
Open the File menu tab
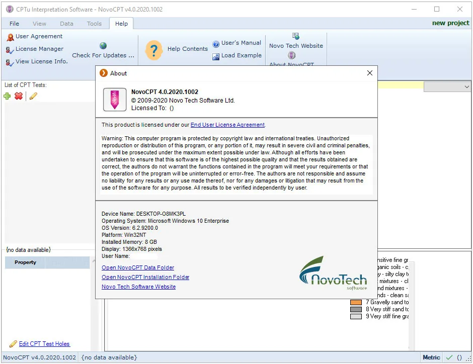click(x=14, y=24)
